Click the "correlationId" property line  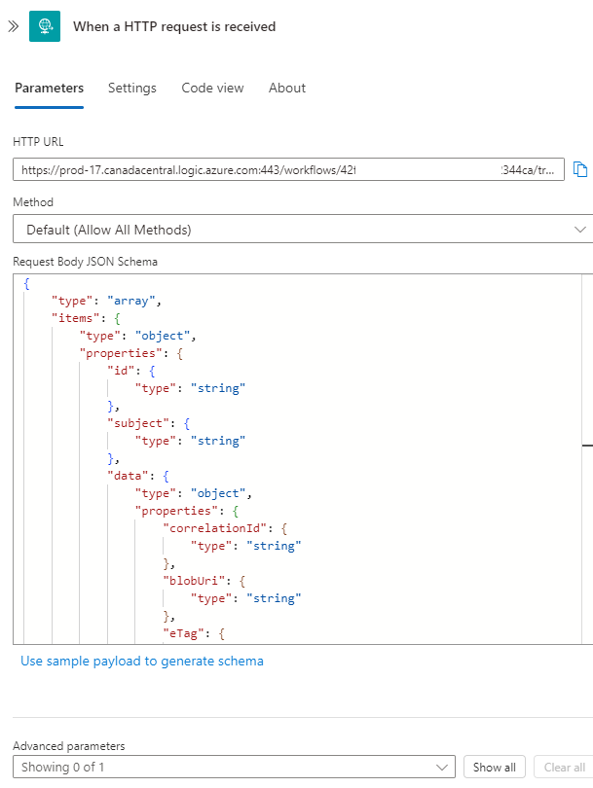(x=225, y=528)
